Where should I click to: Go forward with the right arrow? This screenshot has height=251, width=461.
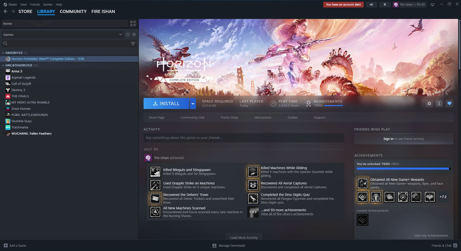pyautogui.click(x=13, y=11)
